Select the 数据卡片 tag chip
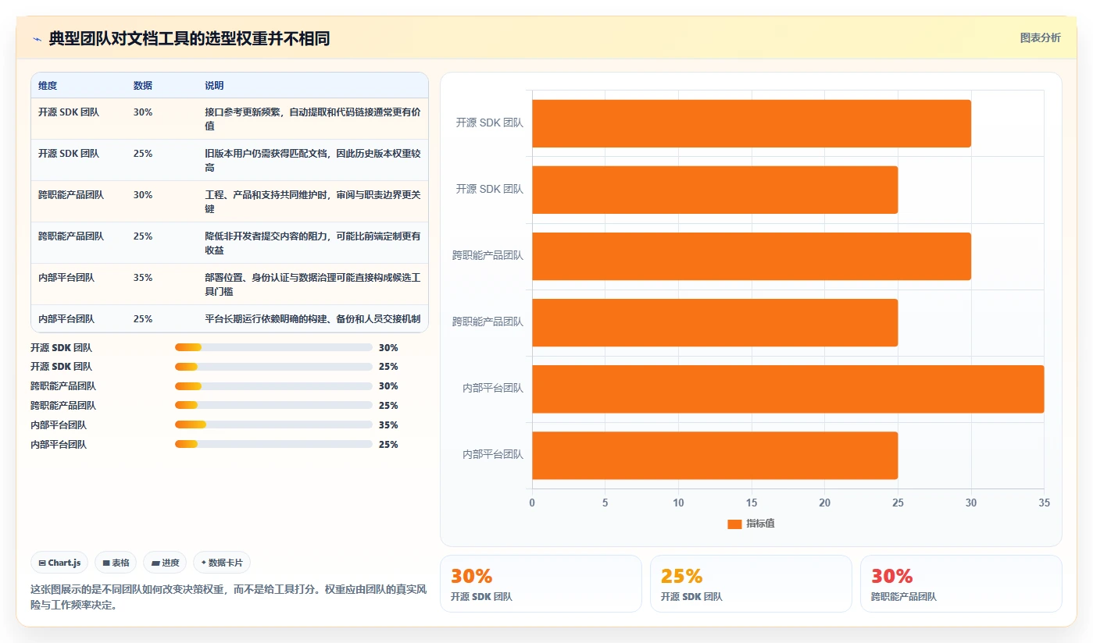 coord(222,563)
